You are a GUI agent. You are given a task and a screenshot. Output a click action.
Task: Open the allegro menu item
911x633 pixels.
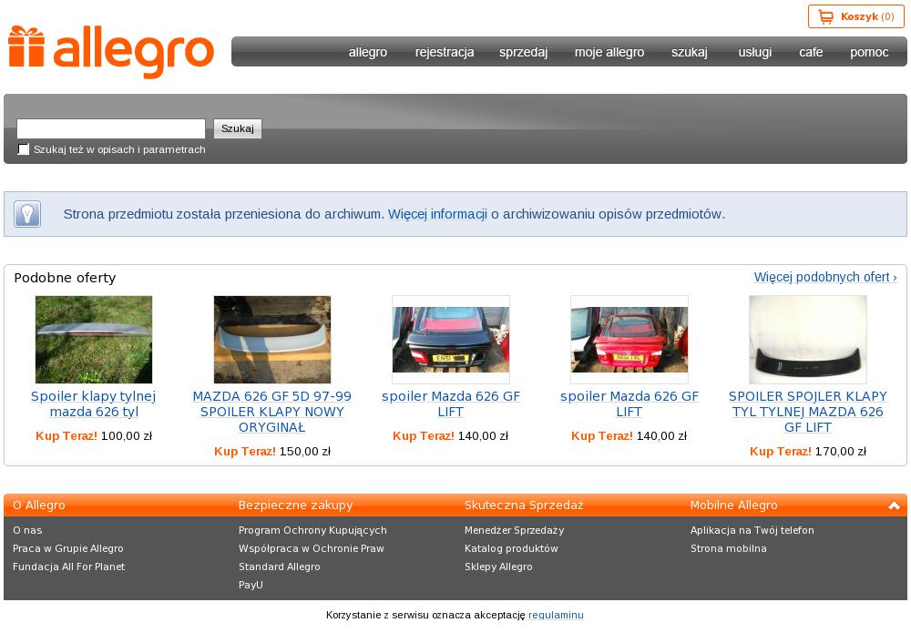pos(368,52)
